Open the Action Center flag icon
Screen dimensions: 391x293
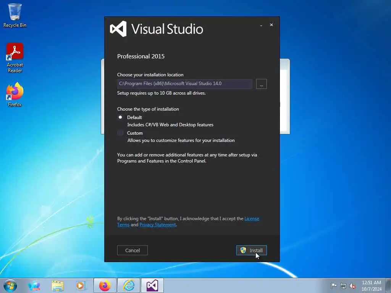tap(334, 286)
